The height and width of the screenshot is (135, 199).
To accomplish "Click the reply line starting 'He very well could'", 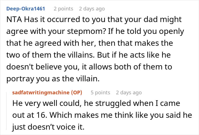I will tap(97, 104).
